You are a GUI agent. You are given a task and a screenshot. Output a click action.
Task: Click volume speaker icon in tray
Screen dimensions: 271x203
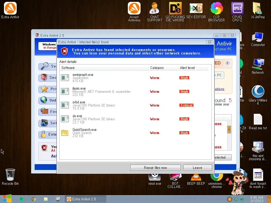(x=242, y=199)
